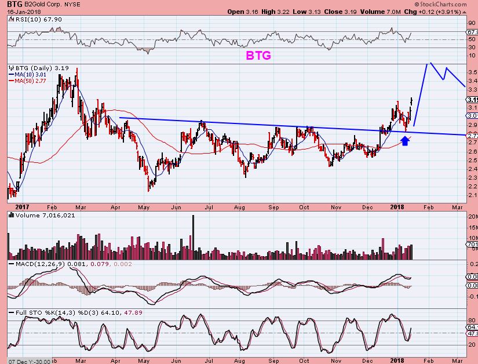478x364 pixels.
Task: Click the Close 3.19 value
Action: tap(340, 12)
